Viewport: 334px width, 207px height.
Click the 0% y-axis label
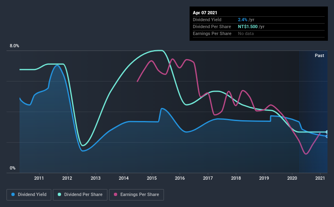point(13,168)
